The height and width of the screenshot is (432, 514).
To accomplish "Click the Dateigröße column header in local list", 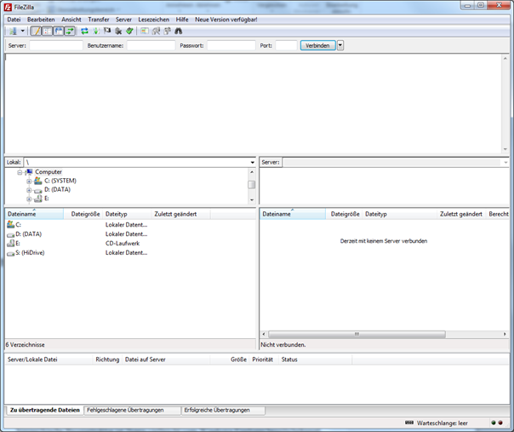I will pos(84,214).
